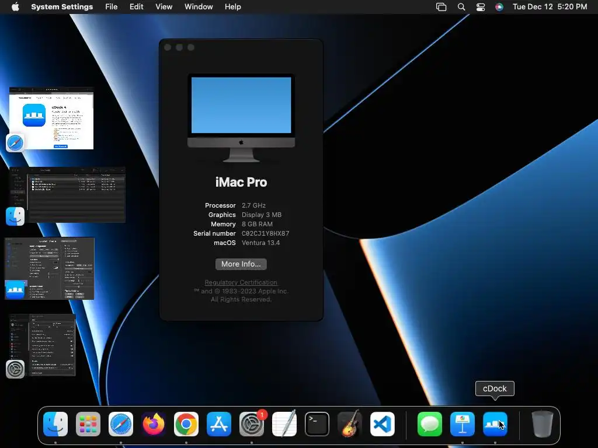
Task: Click System Settings Stage Manager app icon
Action: coord(15,369)
